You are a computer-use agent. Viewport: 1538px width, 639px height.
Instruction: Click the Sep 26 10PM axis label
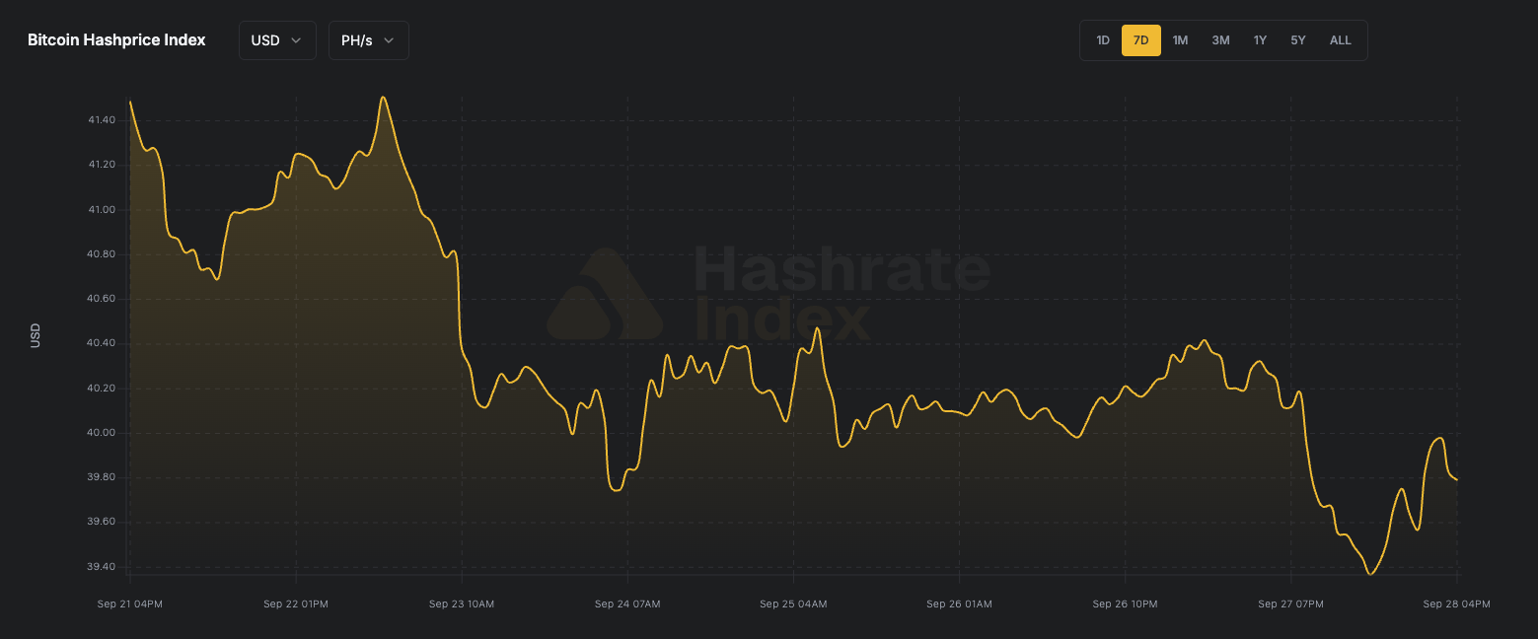click(x=1125, y=603)
